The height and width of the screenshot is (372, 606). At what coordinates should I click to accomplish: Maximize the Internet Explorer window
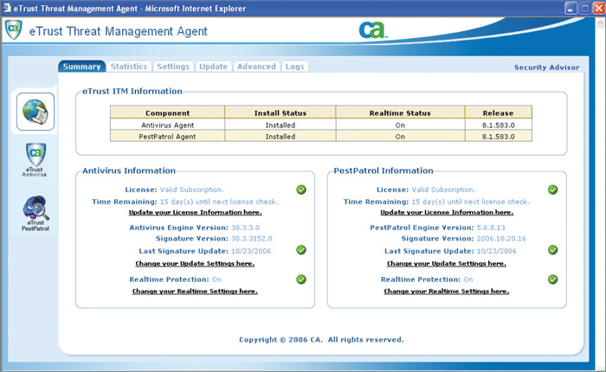(x=585, y=8)
